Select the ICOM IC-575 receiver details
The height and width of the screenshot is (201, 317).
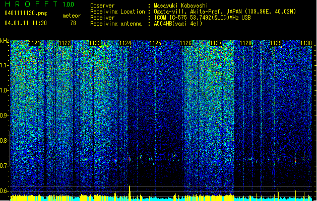(202, 18)
